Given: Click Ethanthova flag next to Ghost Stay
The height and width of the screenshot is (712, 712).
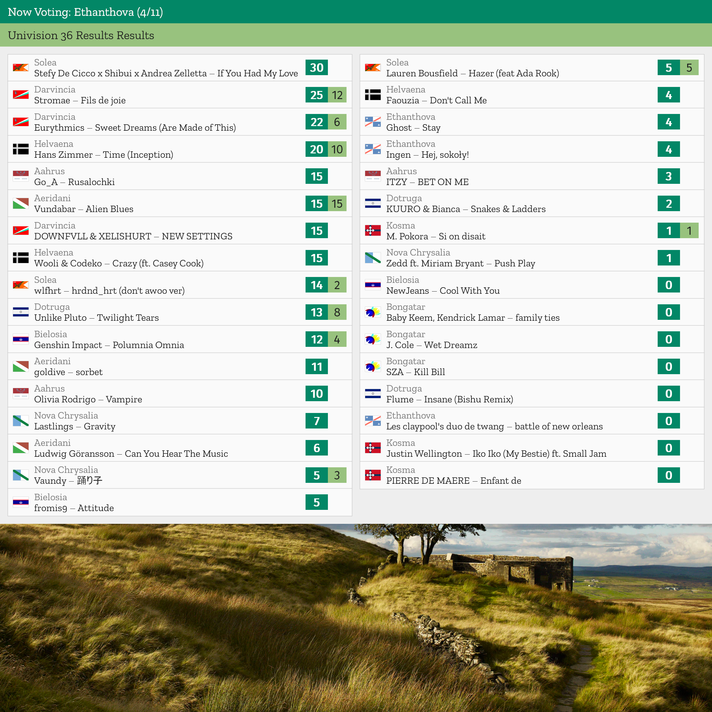Looking at the screenshot, I should click(x=373, y=122).
